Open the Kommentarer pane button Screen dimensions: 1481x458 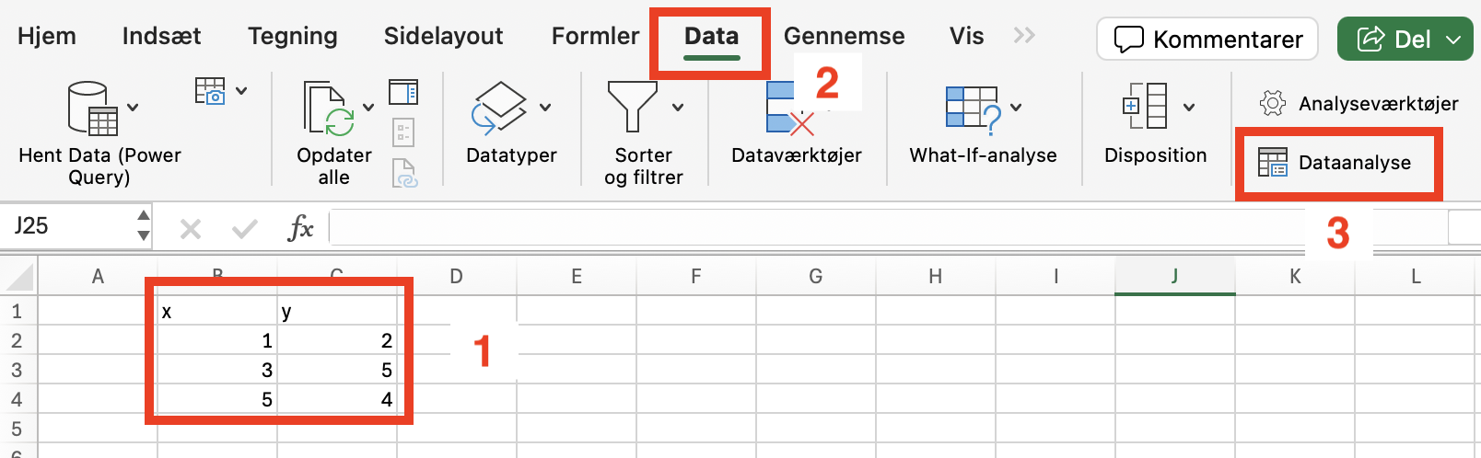click(x=1207, y=40)
